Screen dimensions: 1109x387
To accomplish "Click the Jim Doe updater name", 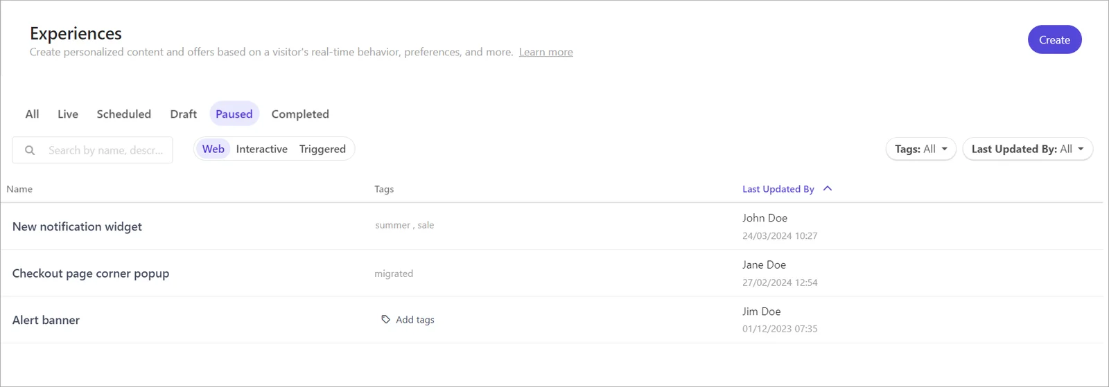I will click(x=761, y=312).
